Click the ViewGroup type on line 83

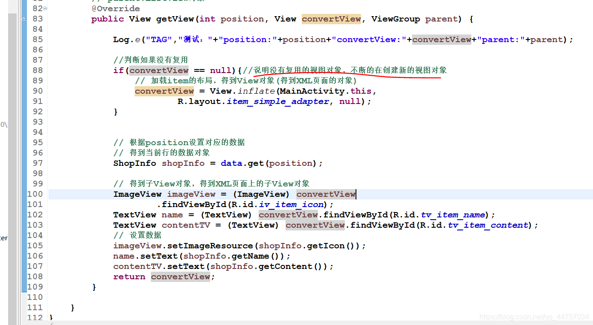(396, 19)
